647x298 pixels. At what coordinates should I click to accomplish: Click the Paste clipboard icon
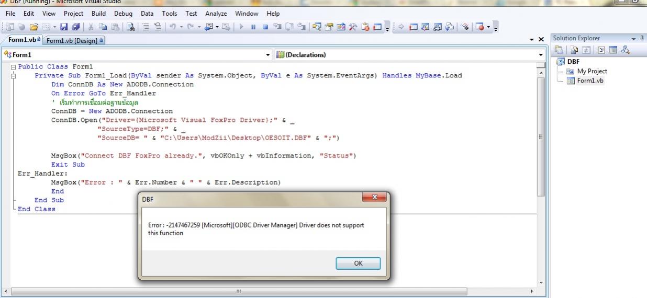[114, 26]
